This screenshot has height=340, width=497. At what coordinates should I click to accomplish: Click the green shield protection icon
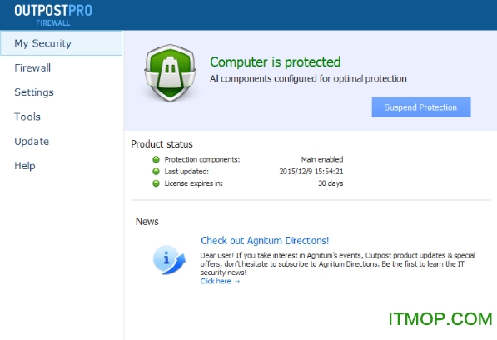pos(170,72)
